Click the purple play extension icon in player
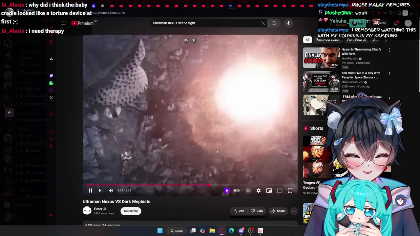 click(227, 190)
